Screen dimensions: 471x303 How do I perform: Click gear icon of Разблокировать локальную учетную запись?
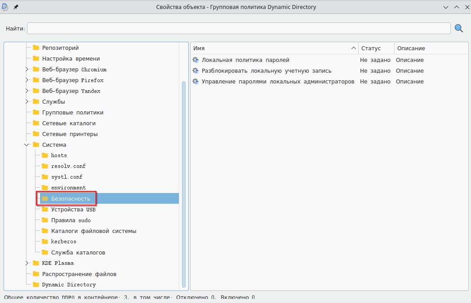[196, 71]
